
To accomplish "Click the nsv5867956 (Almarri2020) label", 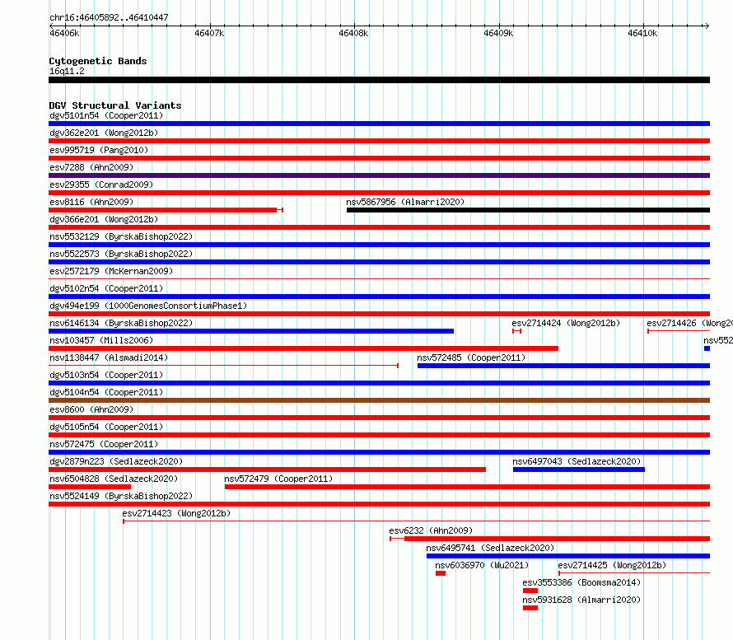I will point(405,202).
